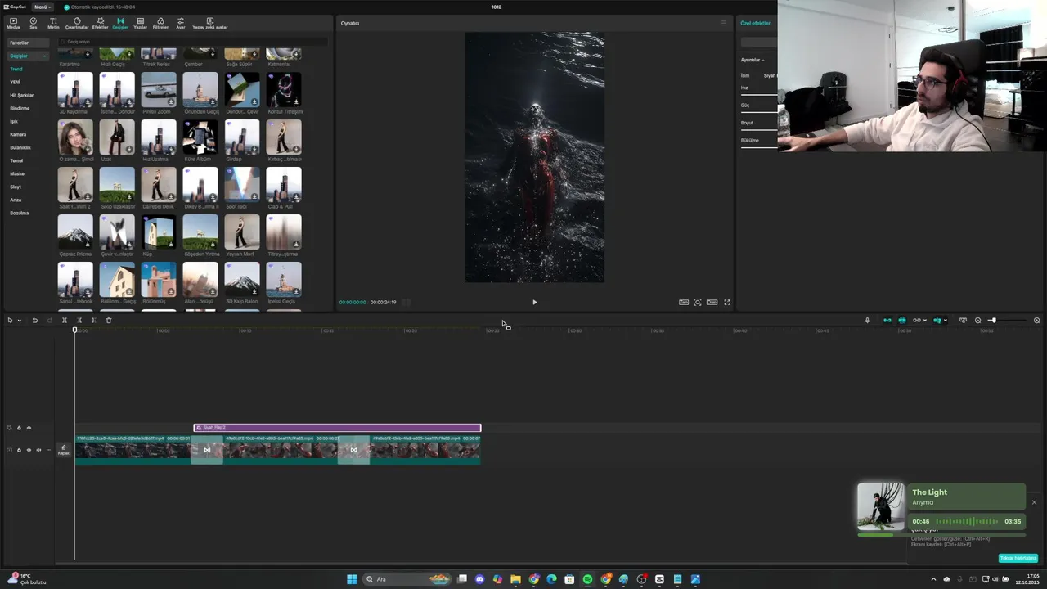
Task: Mute the main video track
Action: click(x=38, y=450)
